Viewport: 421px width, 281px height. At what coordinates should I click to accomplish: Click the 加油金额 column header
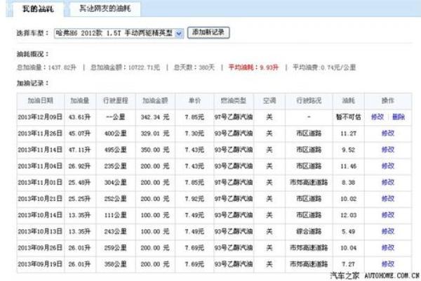[x=151, y=101]
